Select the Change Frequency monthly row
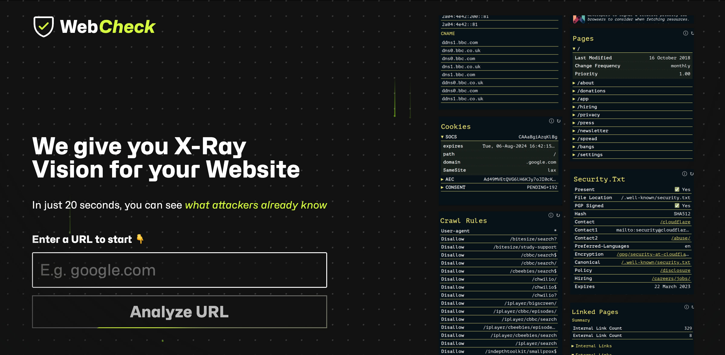The height and width of the screenshot is (355, 725). 632,66
